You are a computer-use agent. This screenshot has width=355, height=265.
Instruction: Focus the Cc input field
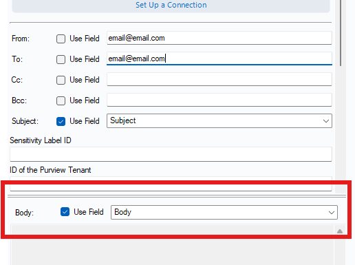point(219,79)
